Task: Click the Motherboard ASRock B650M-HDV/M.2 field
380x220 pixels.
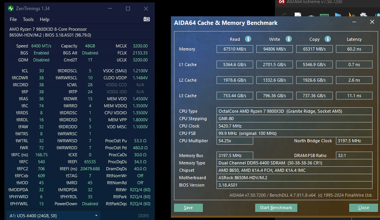Action: (x=295, y=178)
